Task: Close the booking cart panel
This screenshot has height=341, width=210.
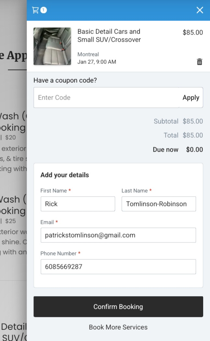Action: pos(200,10)
